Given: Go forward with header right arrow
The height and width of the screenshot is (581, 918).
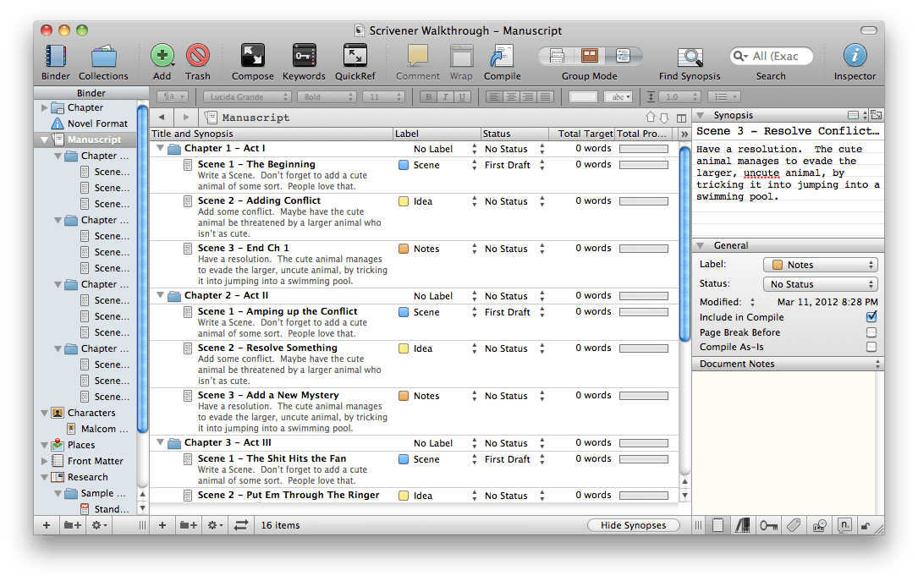Looking at the screenshot, I should [185, 117].
